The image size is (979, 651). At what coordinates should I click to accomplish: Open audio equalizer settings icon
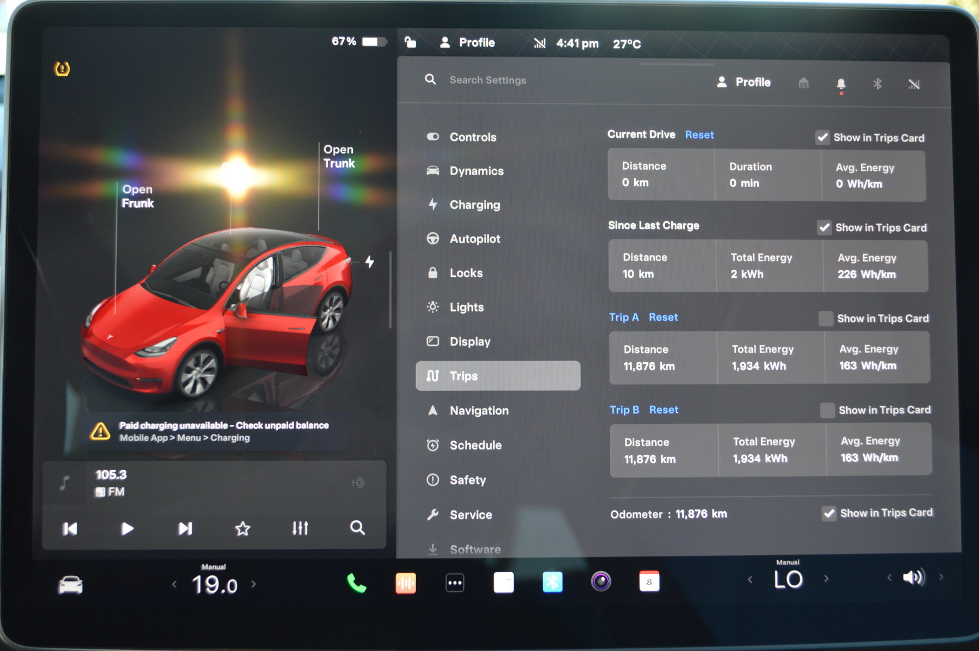pos(300,528)
